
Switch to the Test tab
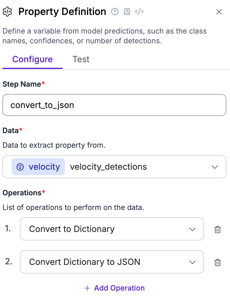tap(81, 59)
